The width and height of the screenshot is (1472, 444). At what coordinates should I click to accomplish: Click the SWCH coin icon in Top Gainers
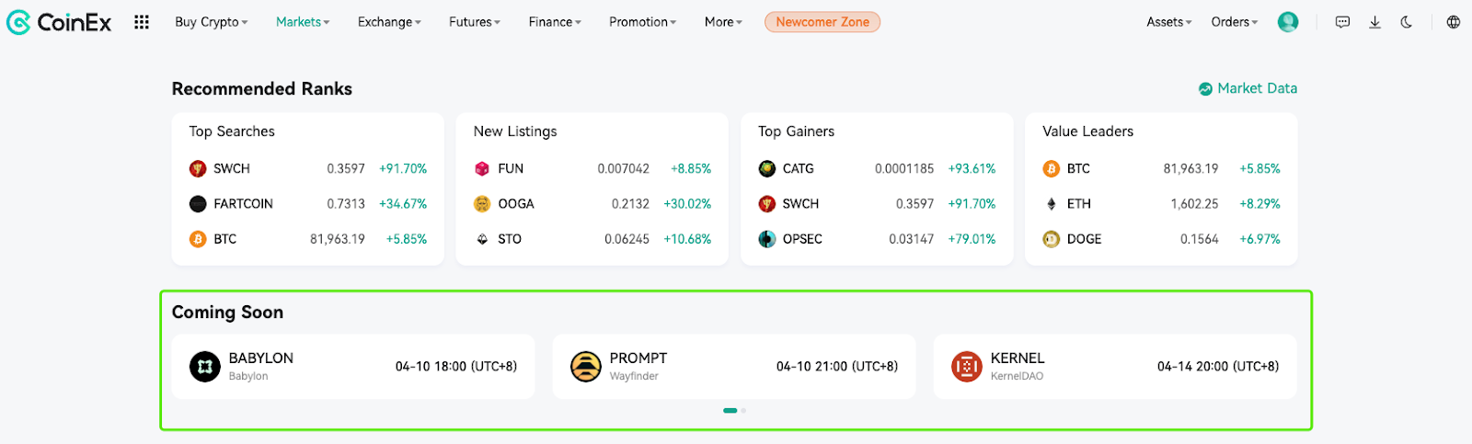tap(767, 204)
